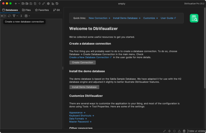Click the warning triangle icon in the status bar
Image resolution: width=206 pixels, height=133 pixels.
179,131
